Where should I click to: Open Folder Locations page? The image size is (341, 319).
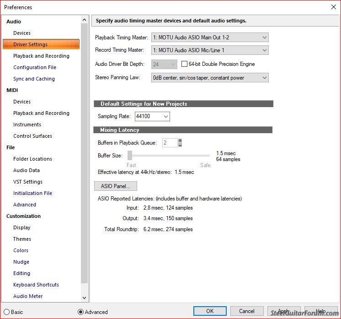(x=32, y=159)
